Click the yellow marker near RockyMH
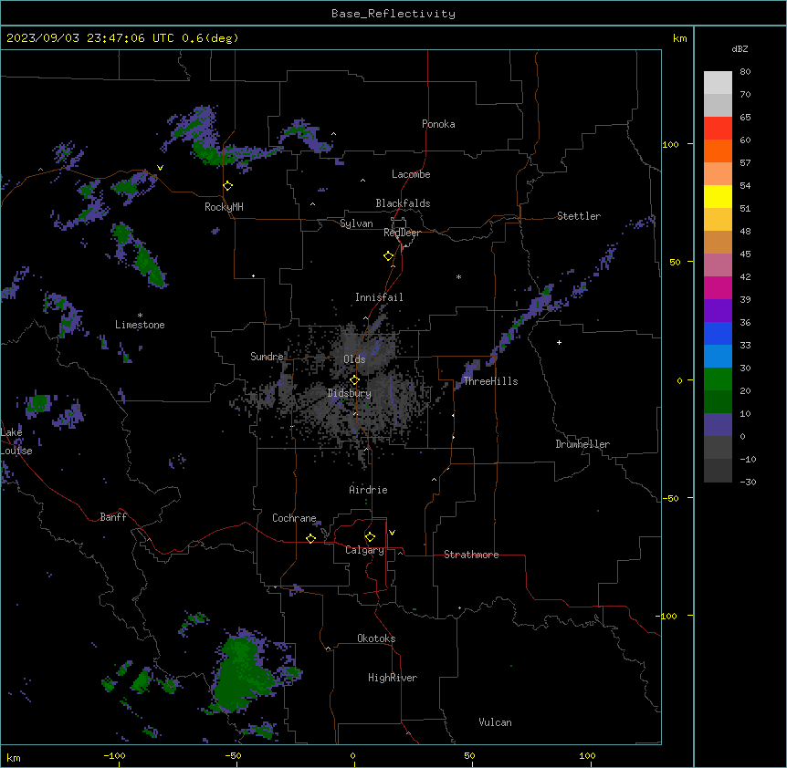The image size is (787, 768). click(x=228, y=186)
